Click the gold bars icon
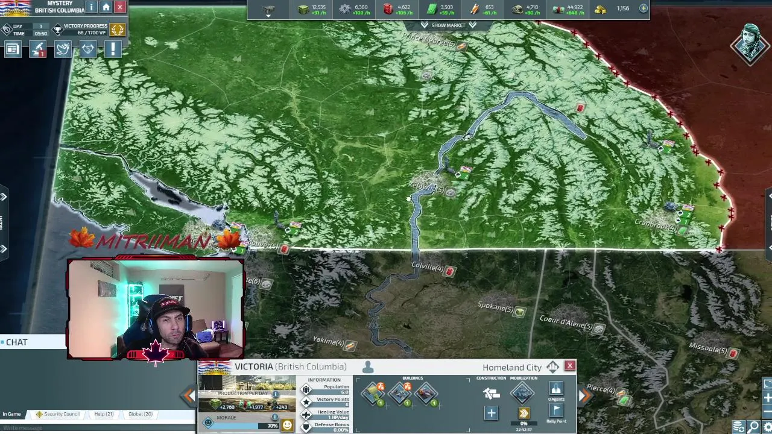The height and width of the screenshot is (434, 772). coord(601,9)
